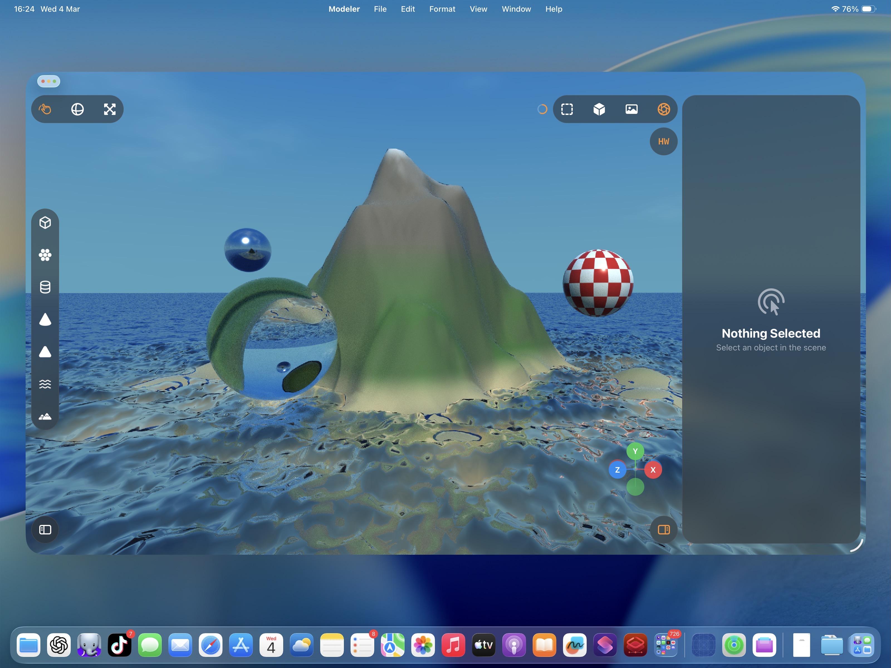The width and height of the screenshot is (891, 668).
Task: Open Freeform from the dock
Action: click(575, 645)
